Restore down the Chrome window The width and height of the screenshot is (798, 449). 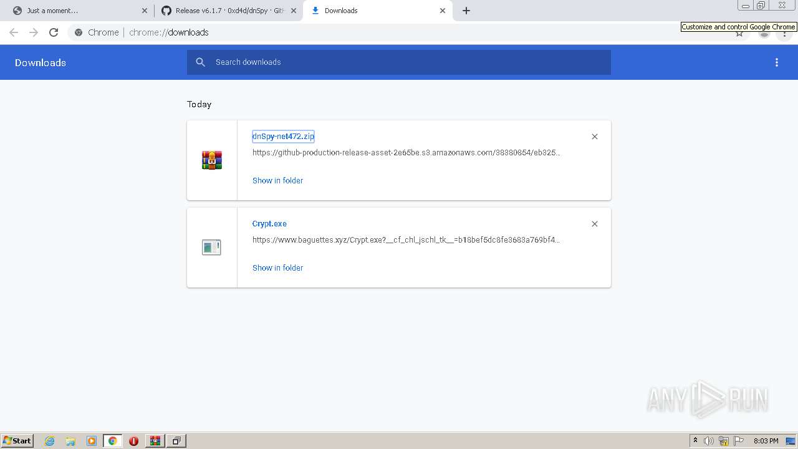(x=761, y=5)
